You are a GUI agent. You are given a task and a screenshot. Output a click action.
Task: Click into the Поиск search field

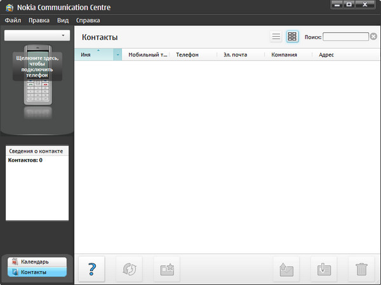coord(345,37)
